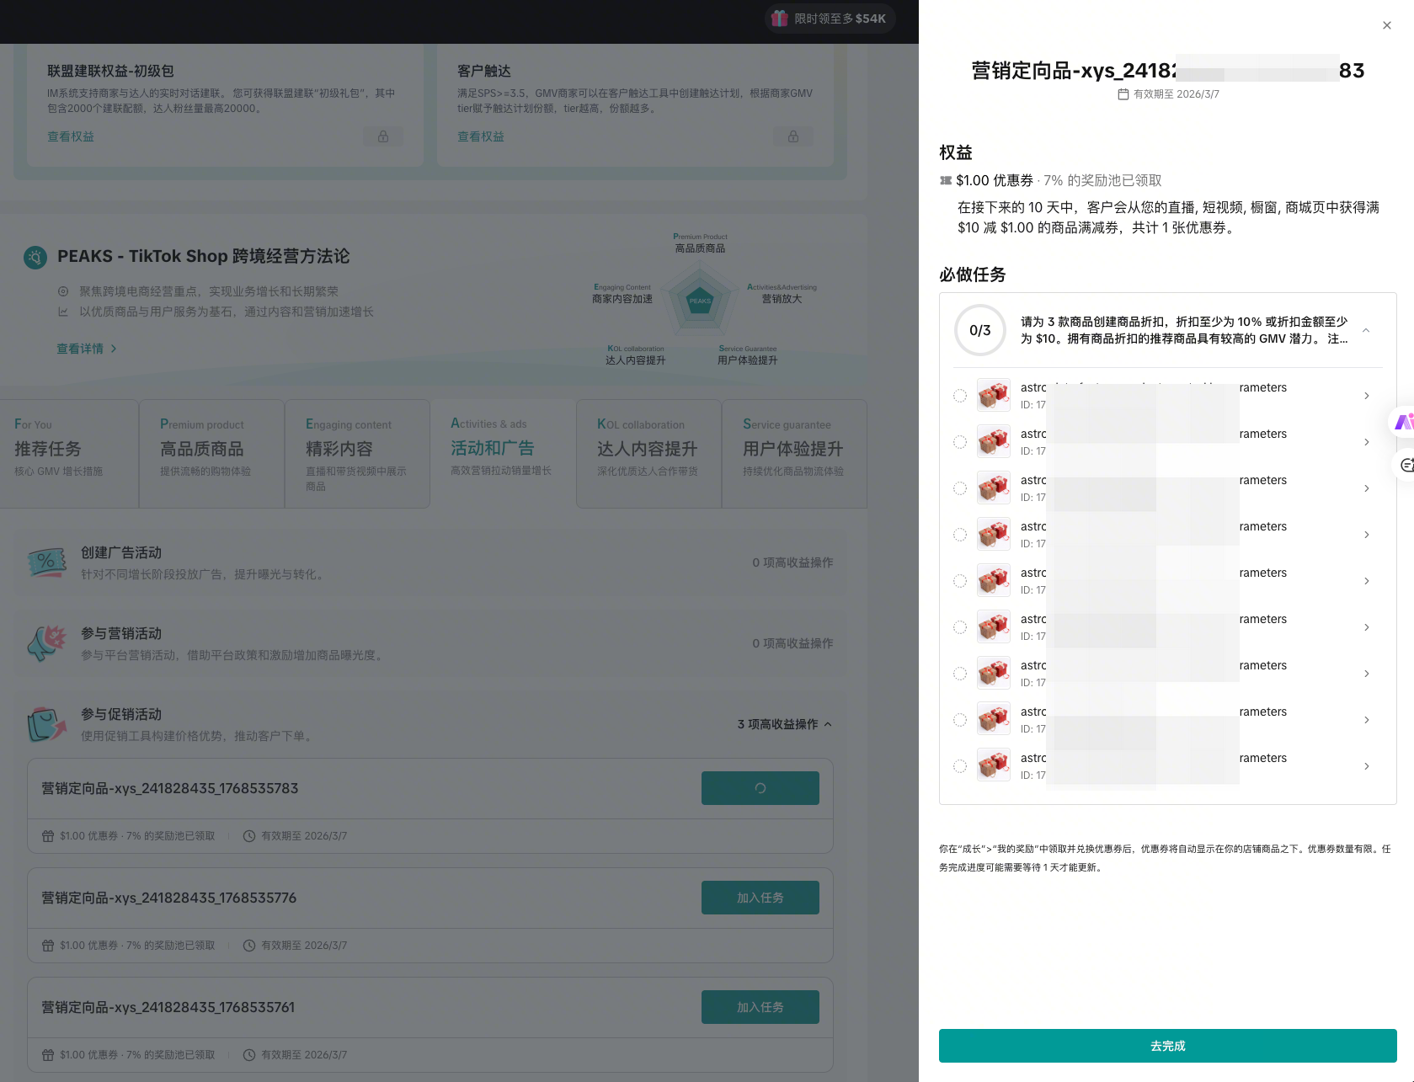Click the PEAKS pentagon radar chart center

[700, 301]
